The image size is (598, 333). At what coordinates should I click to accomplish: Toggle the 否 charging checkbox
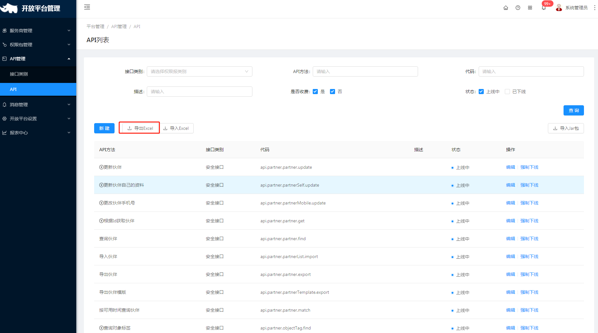point(333,92)
